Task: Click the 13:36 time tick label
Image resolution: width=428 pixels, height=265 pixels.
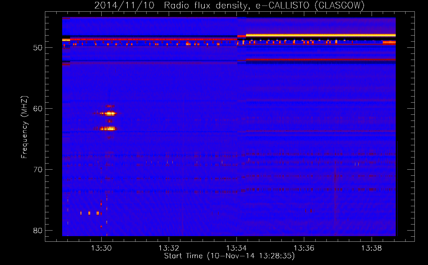Action: click(304, 248)
